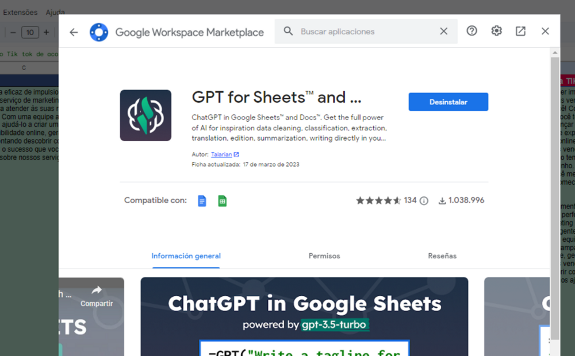The width and height of the screenshot is (575, 356).
Task: Click the scrollbar up arrow
Action: (x=555, y=53)
